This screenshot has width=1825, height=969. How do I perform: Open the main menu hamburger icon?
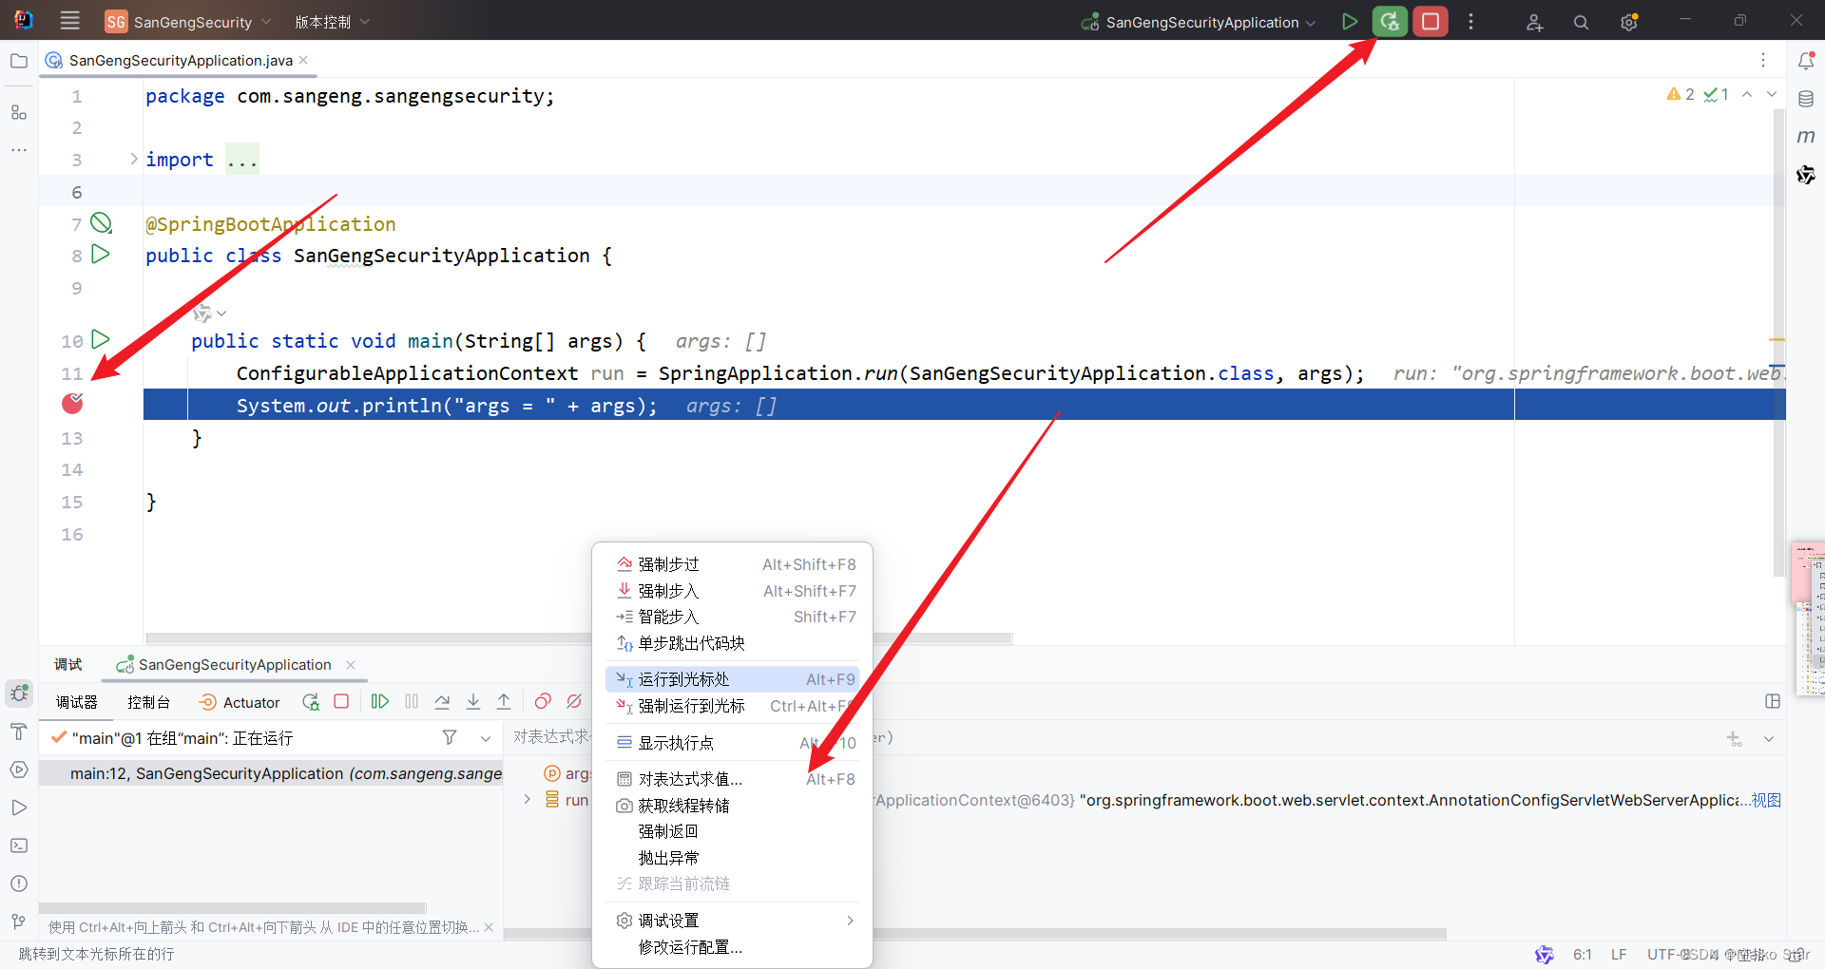[x=68, y=20]
